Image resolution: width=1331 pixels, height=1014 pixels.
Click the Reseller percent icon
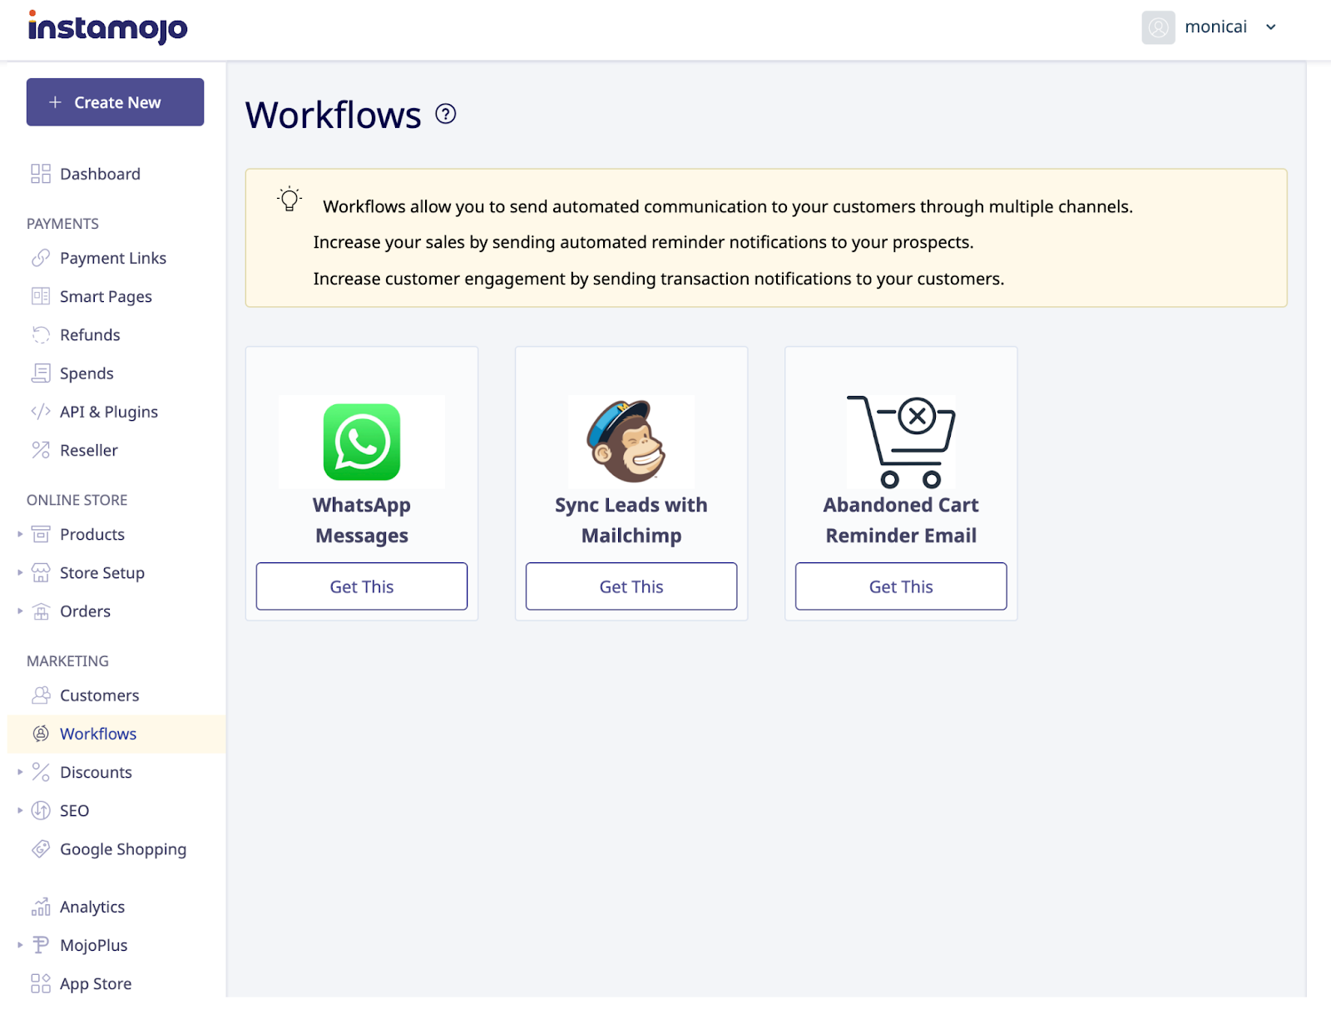pos(41,450)
